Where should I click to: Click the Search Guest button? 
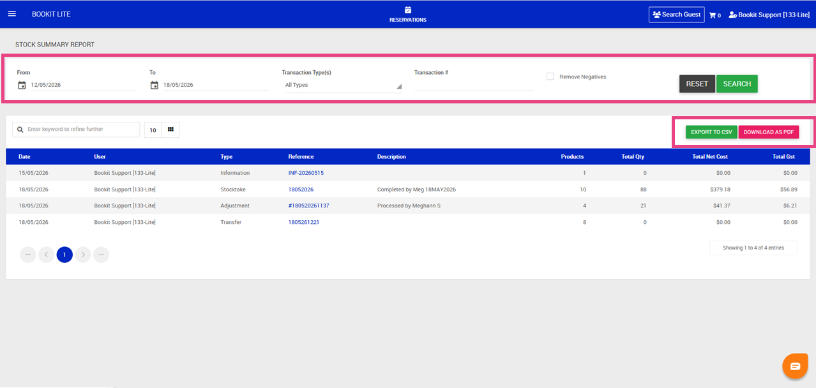(676, 15)
